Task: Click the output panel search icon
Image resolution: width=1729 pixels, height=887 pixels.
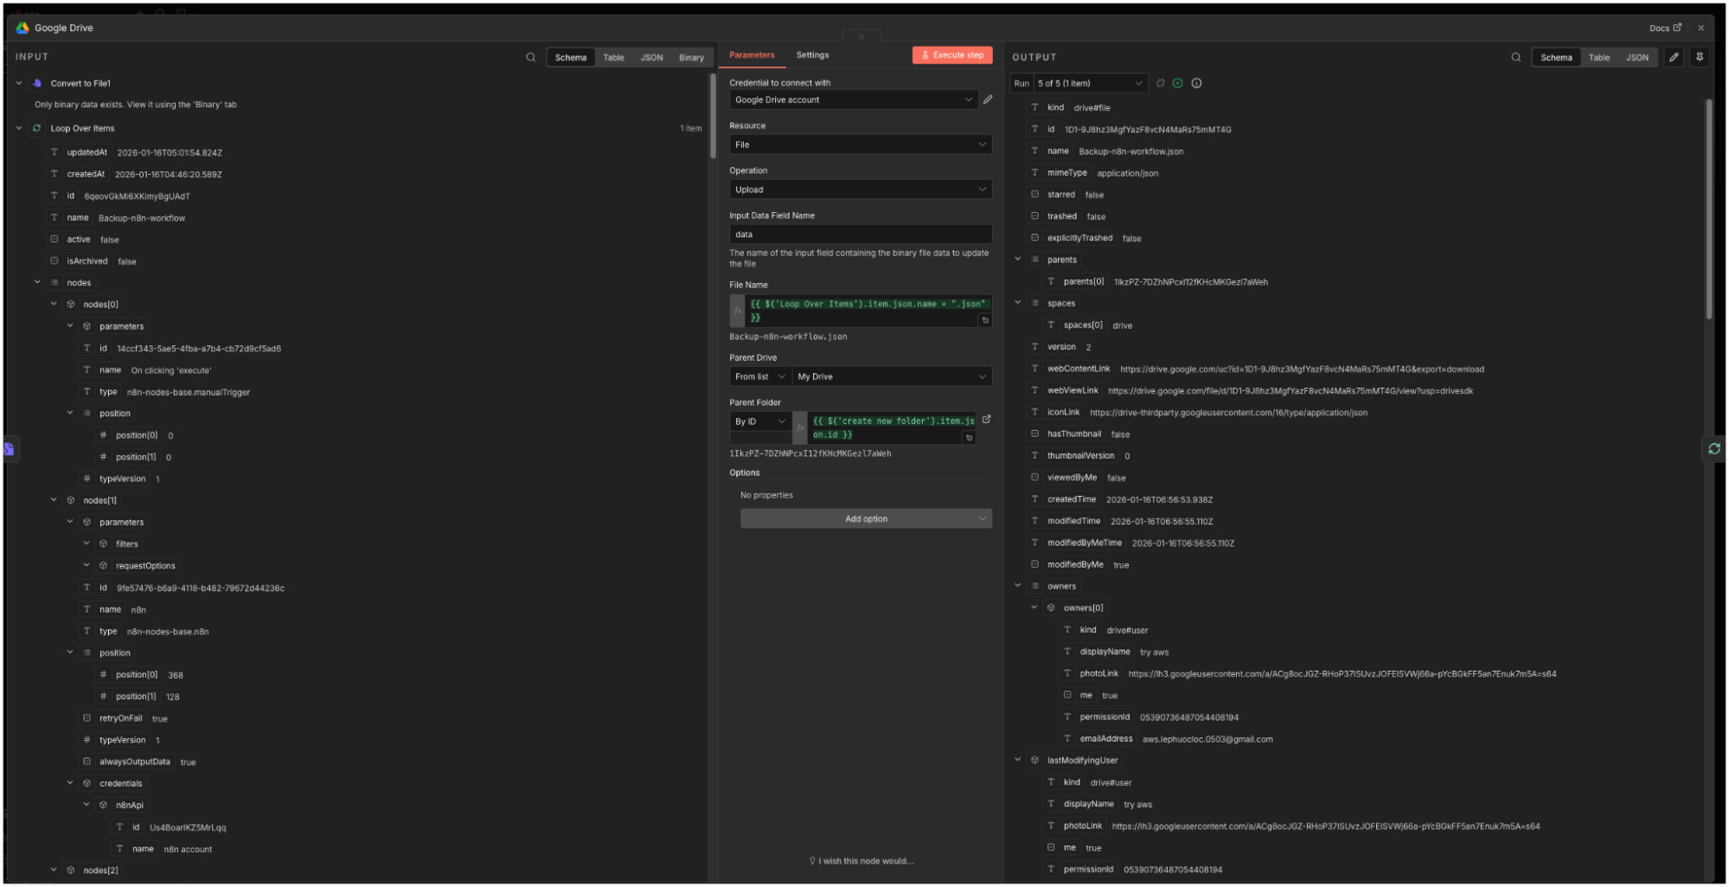Action: click(1515, 57)
